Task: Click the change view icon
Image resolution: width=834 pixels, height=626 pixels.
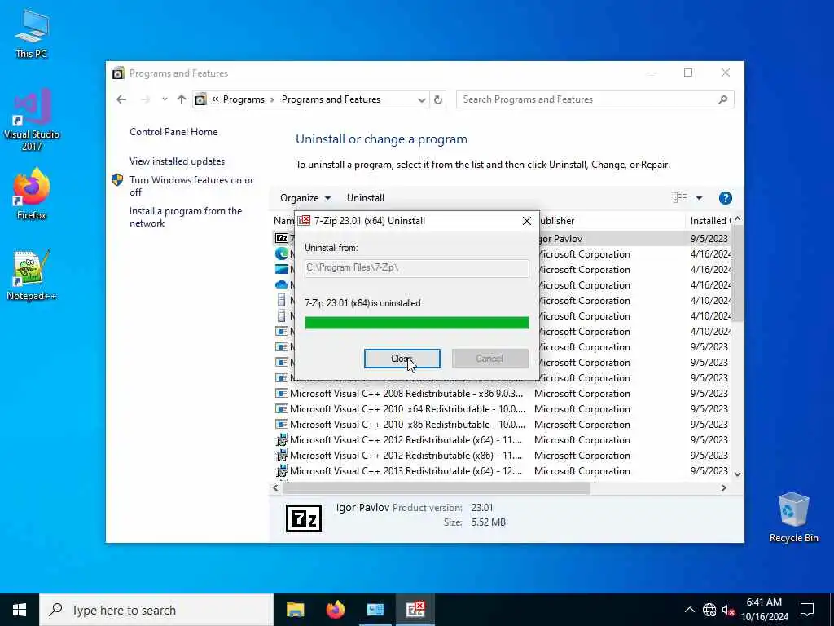Action: [680, 198]
